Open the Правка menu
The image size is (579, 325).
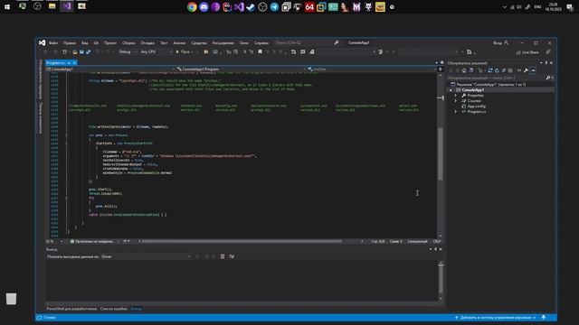pos(70,43)
